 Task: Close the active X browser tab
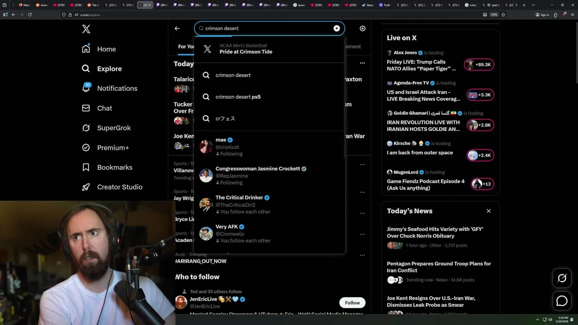pos(149,5)
